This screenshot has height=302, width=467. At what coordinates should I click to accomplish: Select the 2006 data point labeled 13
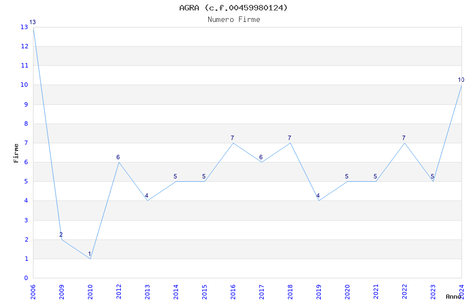click(33, 27)
